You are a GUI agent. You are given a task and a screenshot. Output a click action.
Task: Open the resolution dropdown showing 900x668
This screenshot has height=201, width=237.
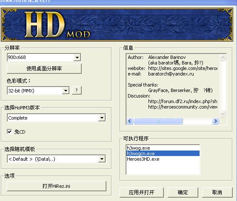[77, 57]
